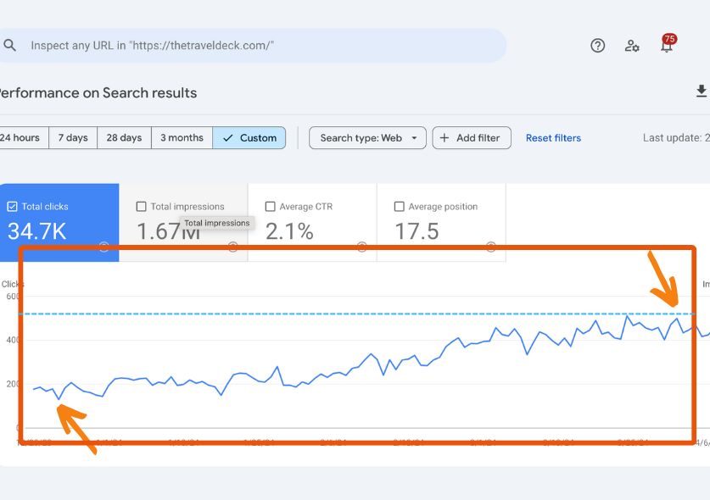Click help icon on Average position card
The height and width of the screenshot is (500, 710).
point(490,247)
